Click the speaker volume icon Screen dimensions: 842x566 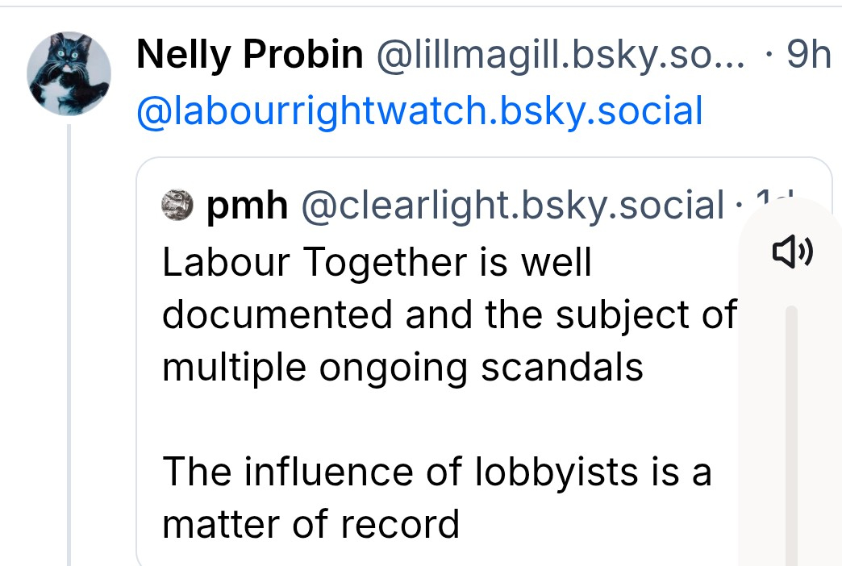click(x=793, y=253)
